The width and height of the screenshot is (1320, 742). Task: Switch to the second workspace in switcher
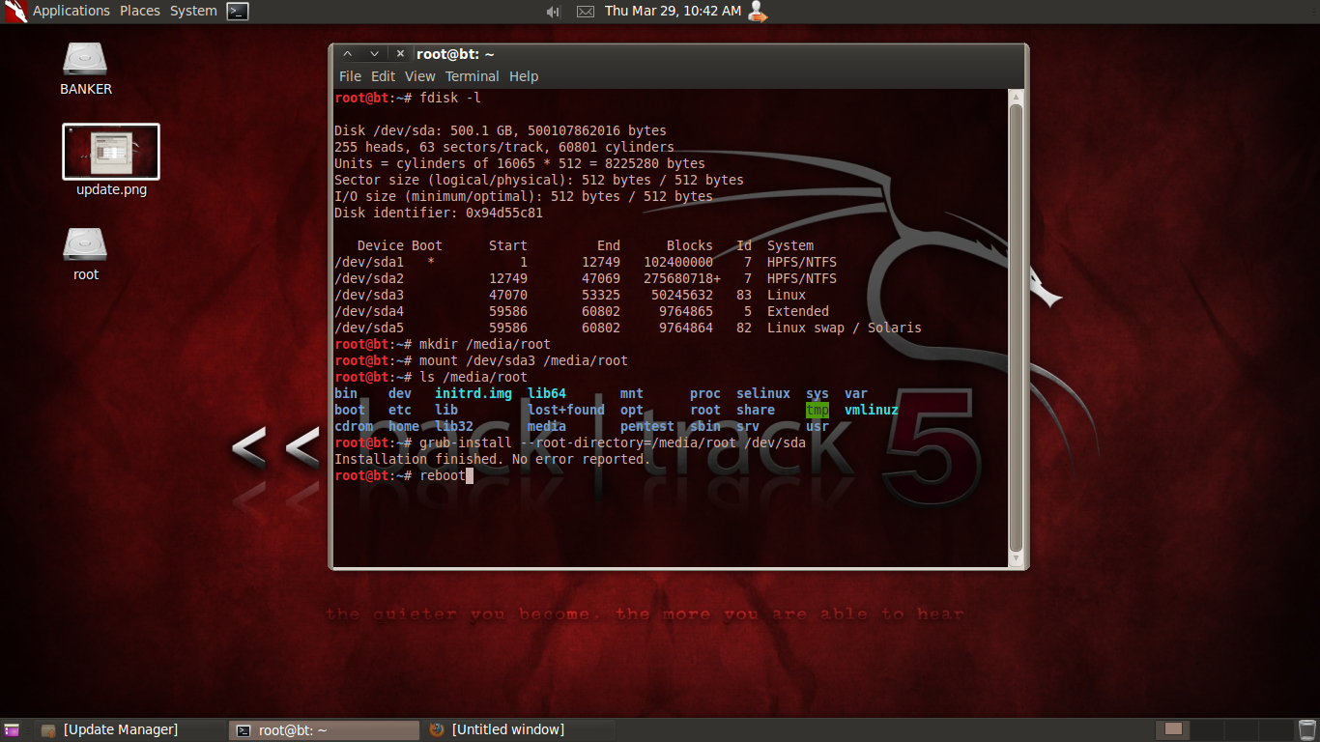[1209, 729]
